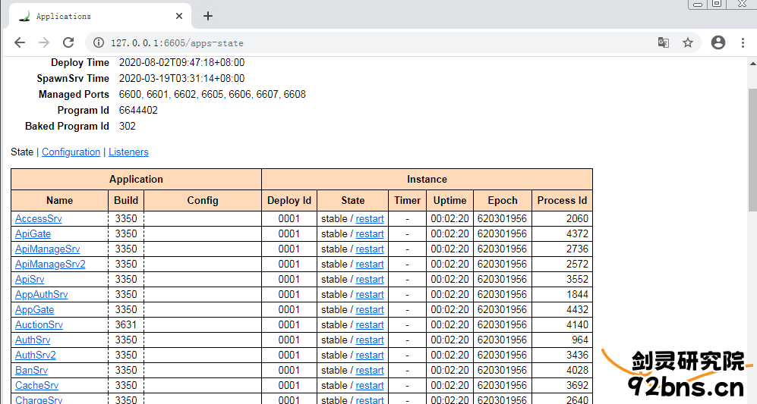Select the Managed Ports value list
Image resolution: width=757 pixels, height=404 pixels.
[x=213, y=94]
